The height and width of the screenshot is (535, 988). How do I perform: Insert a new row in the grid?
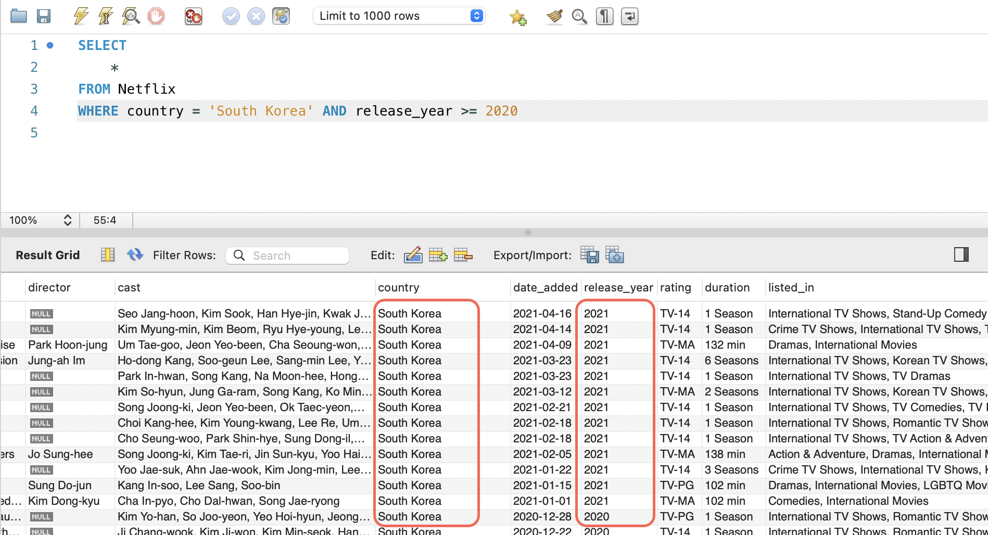(438, 255)
